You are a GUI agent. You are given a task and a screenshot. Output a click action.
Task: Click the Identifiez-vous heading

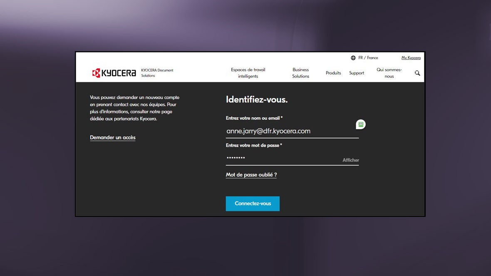coord(257,99)
